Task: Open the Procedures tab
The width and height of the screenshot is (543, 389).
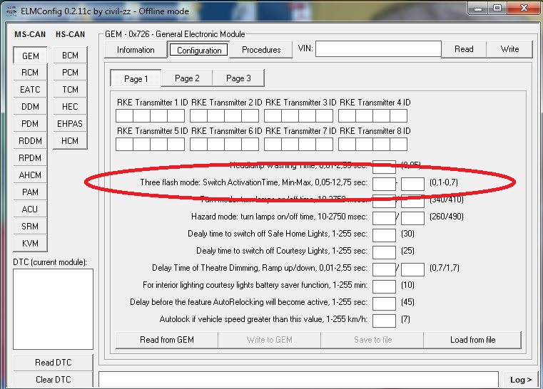Action: (261, 50)
